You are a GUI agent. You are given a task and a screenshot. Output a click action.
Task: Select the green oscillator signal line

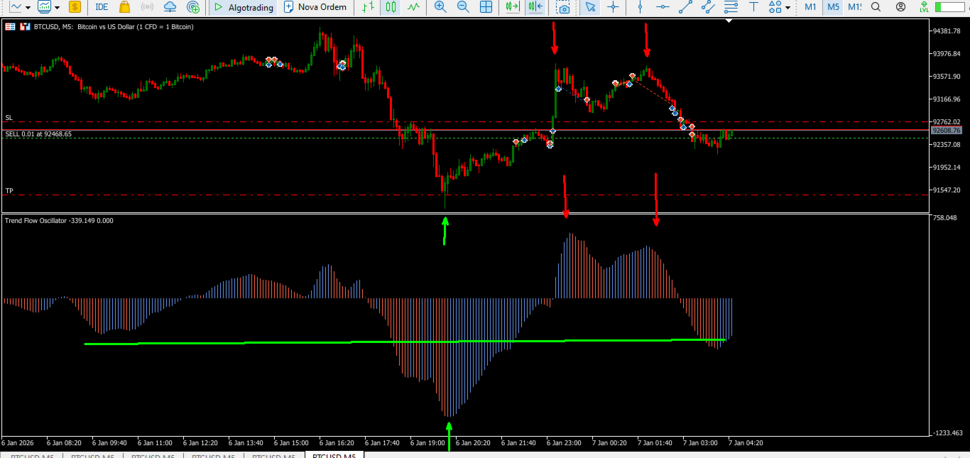[405, 342]
